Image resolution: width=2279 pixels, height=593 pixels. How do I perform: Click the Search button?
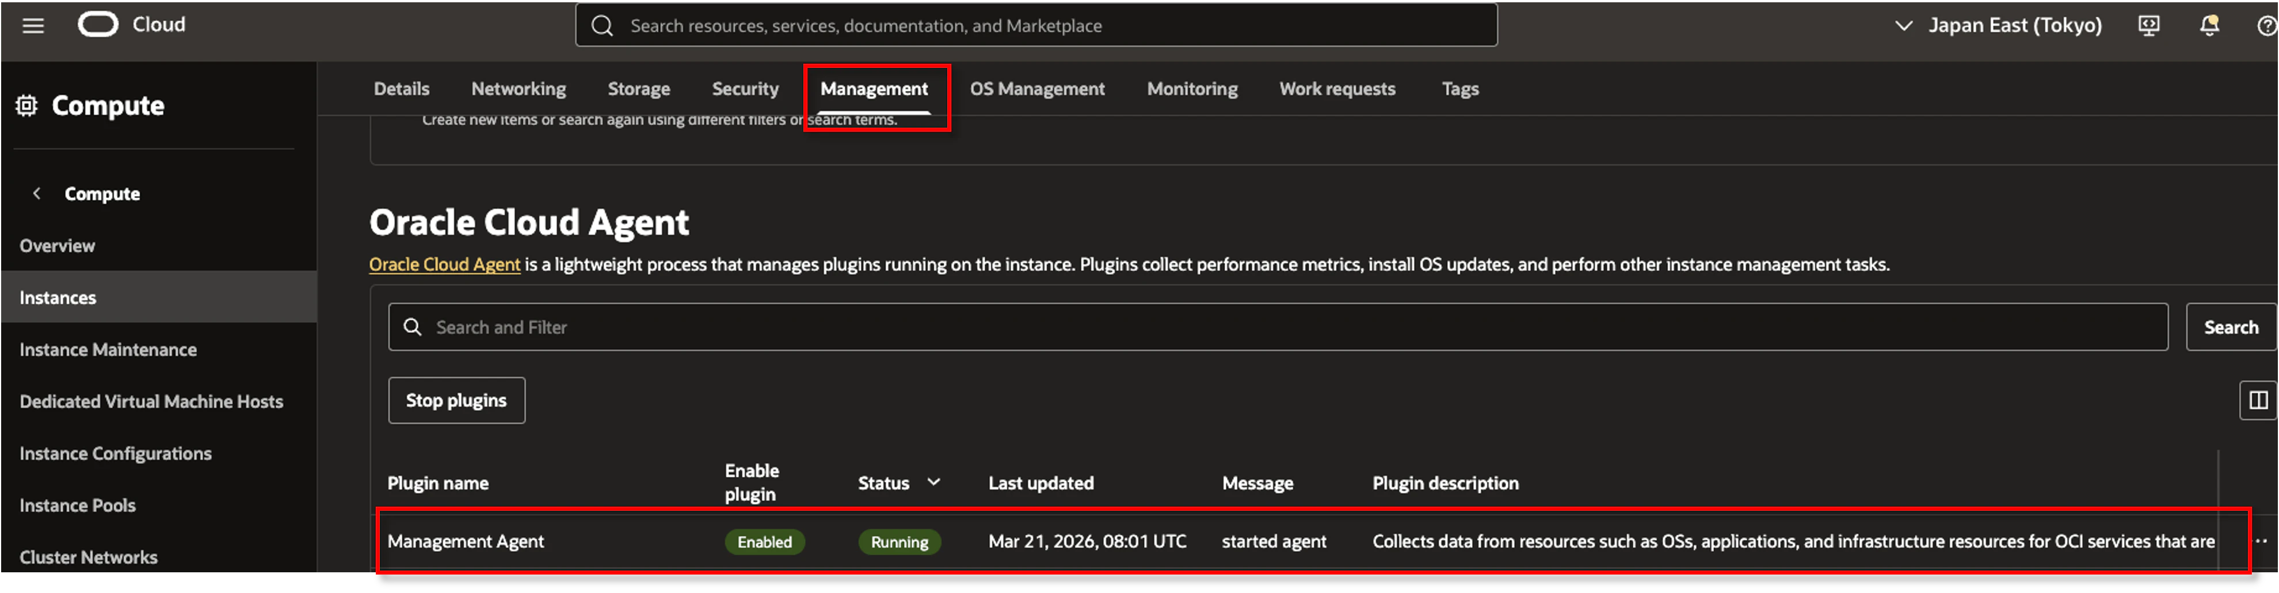2230,327
